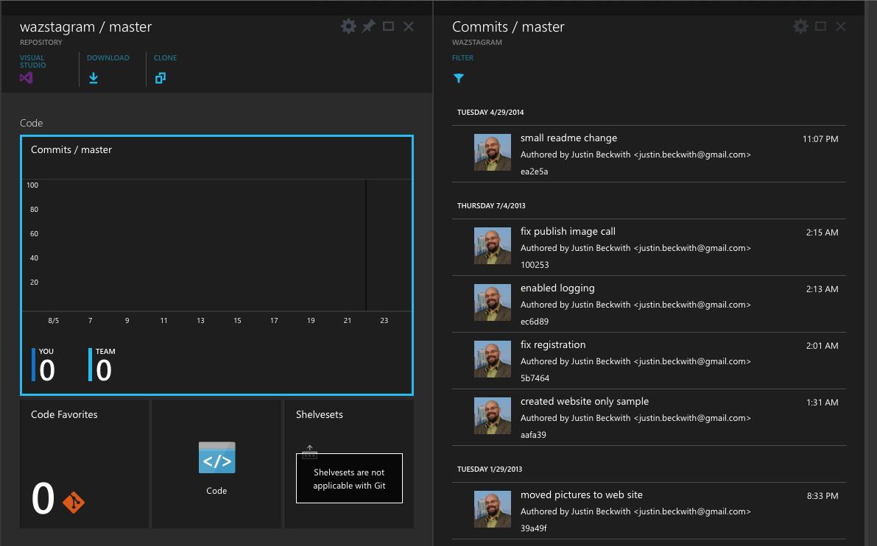Close the wazstagram / master blade
Image resolution: width=877 pixels, height=546 pixels.
tap(409, 26)
